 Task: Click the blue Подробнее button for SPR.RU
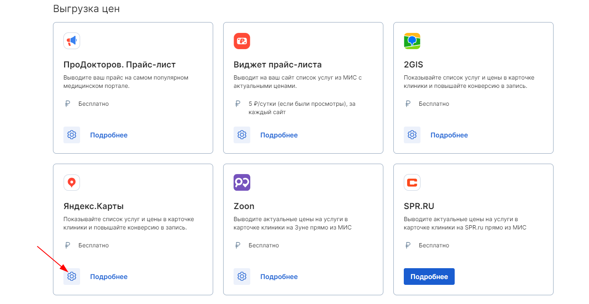pyautogui.click(x=429, y=277)
